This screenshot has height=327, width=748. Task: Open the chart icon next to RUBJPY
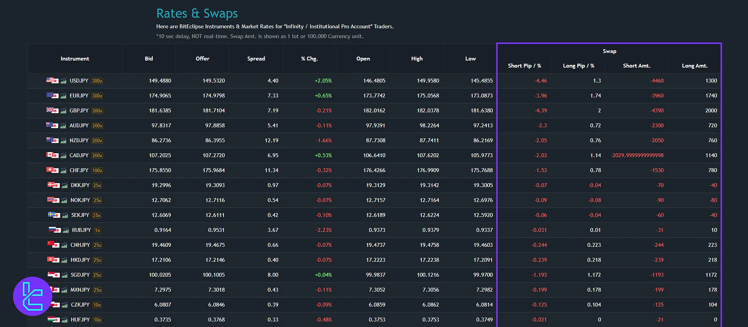[x=66, y=230]
